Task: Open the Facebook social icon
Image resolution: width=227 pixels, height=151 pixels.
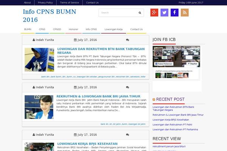Action: (x=174, y=12)
